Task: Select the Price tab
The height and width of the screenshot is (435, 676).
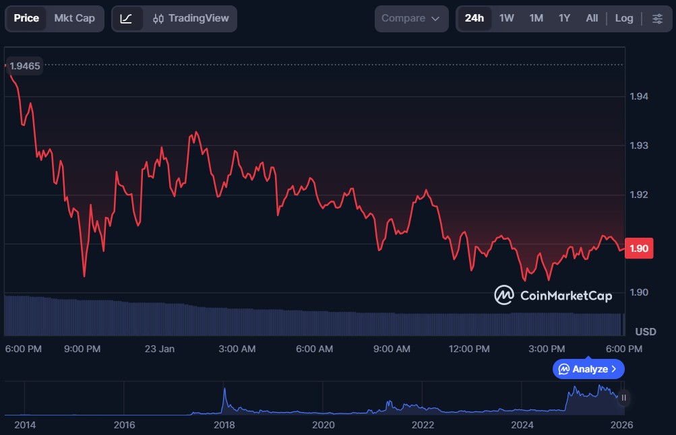Action: tap(26, 18)
